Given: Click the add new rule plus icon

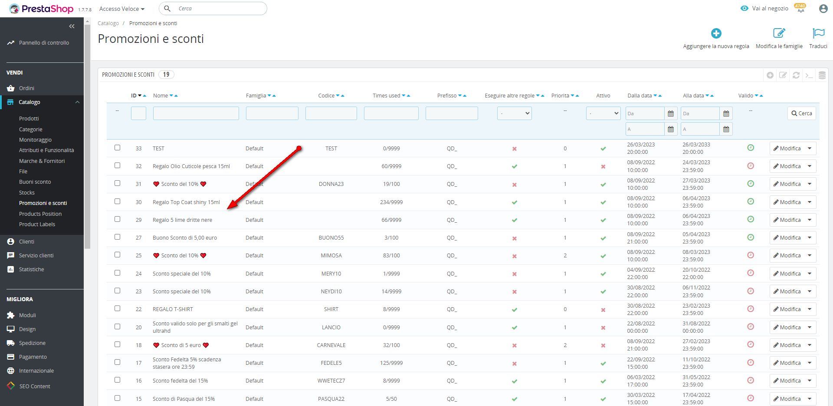Looking at the screenshot, I should pos(716,33).
